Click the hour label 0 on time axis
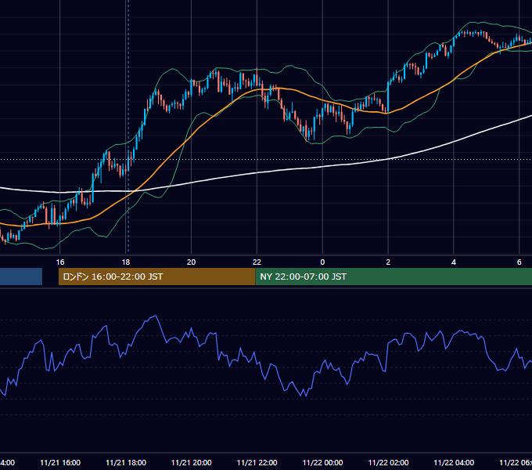The width and height of the screenshot is (532, 470). pos(322,262)
